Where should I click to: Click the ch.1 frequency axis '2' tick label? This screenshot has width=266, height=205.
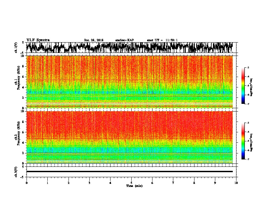(24, 97)
